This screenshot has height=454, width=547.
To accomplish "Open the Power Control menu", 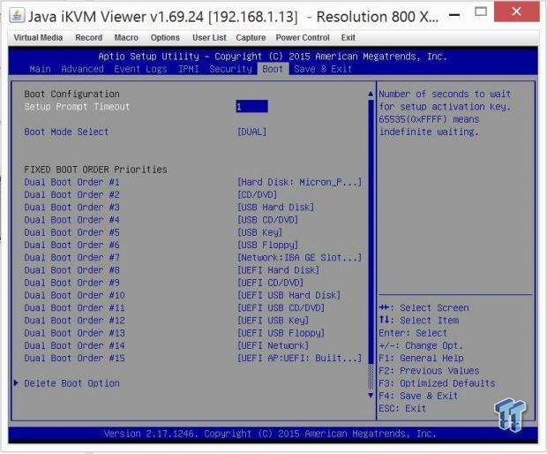I will [x=303, y=38].
